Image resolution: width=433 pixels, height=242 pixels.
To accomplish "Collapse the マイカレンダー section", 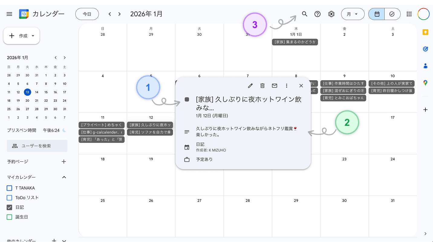I will pyautogui.click(x=64, y=177).
